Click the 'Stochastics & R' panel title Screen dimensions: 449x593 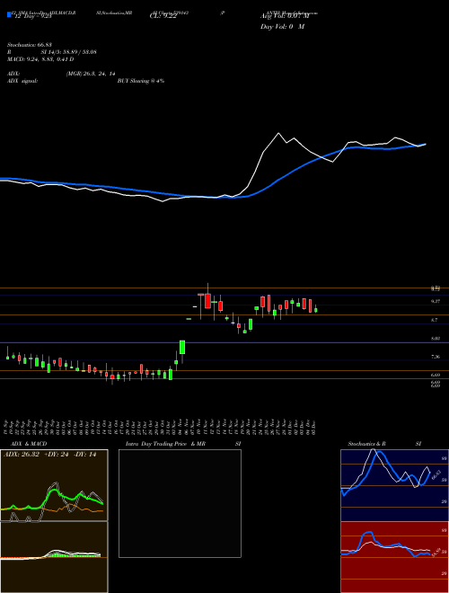tap(366, 444)
